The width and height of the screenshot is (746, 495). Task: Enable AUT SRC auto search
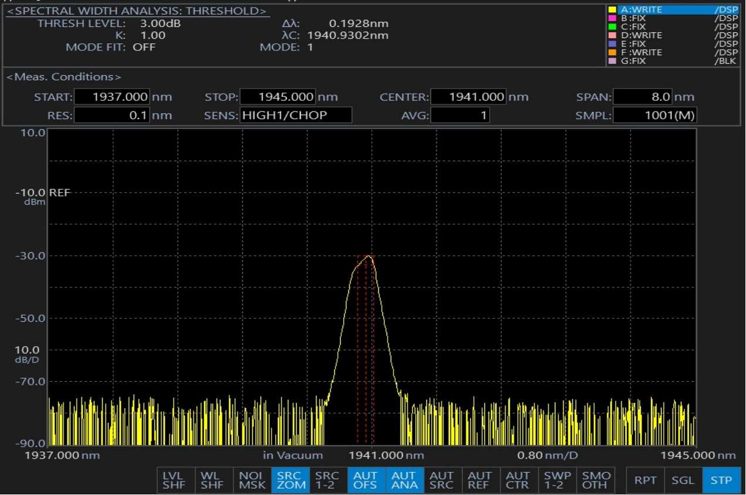(443, 480)
